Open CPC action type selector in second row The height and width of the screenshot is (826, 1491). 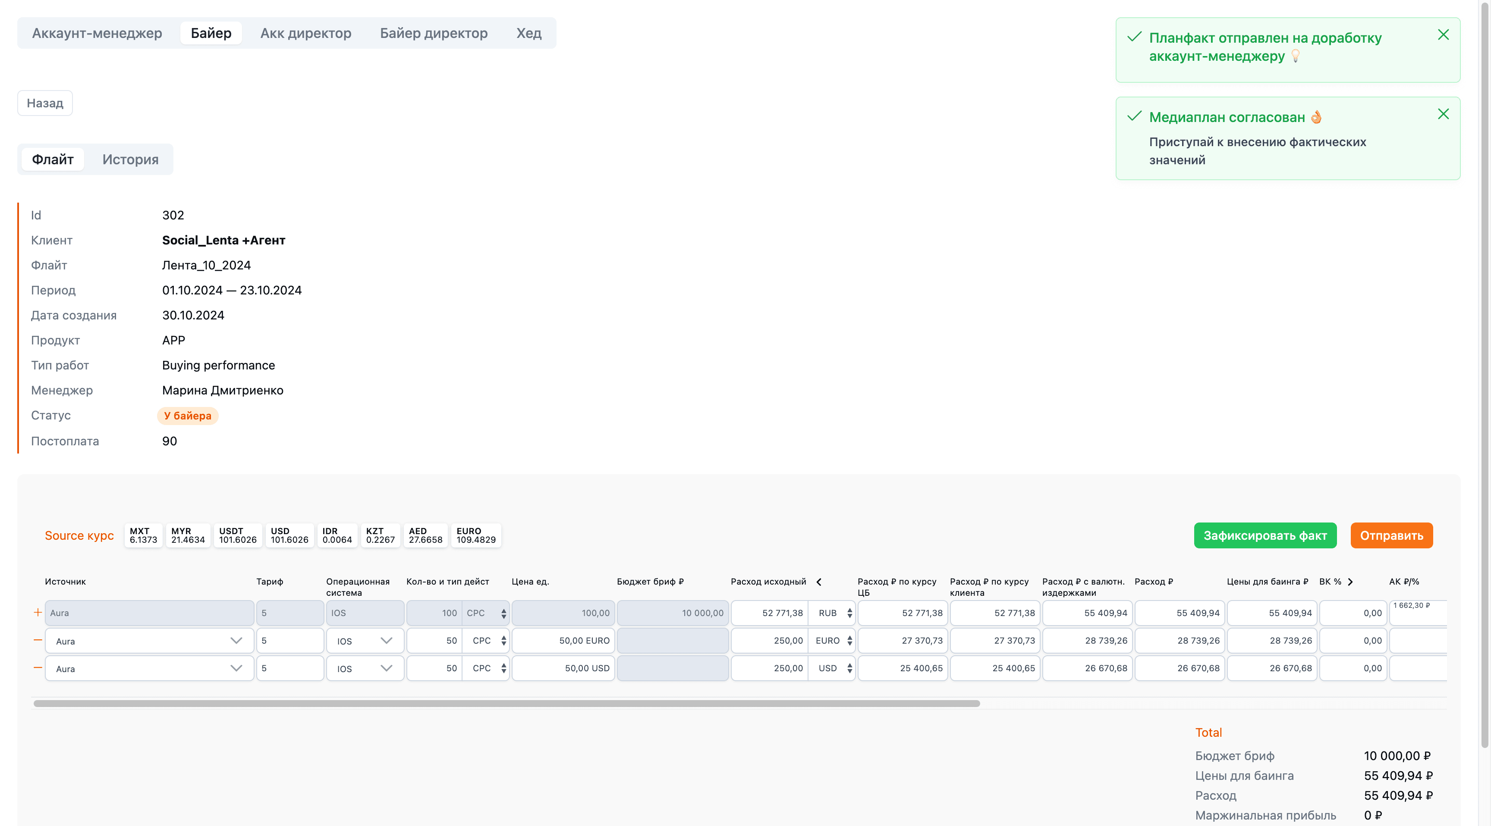pyautogui.click(x=486, y=641)
